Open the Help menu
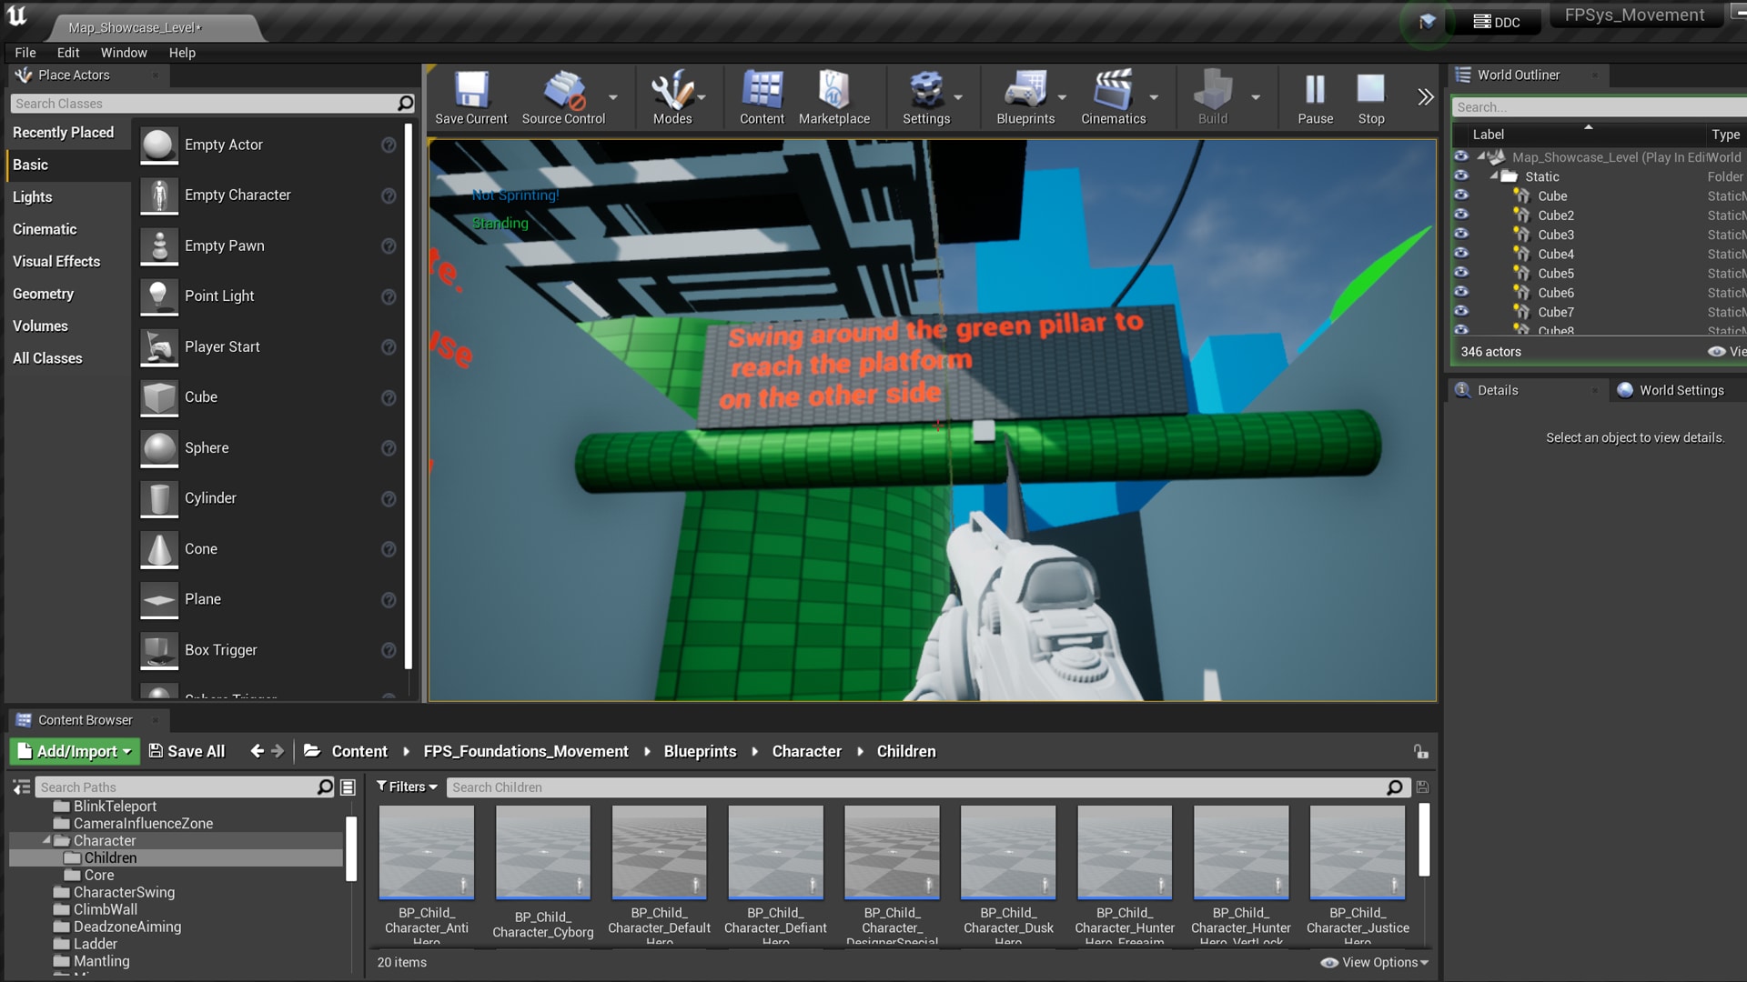 coord(182,53)
